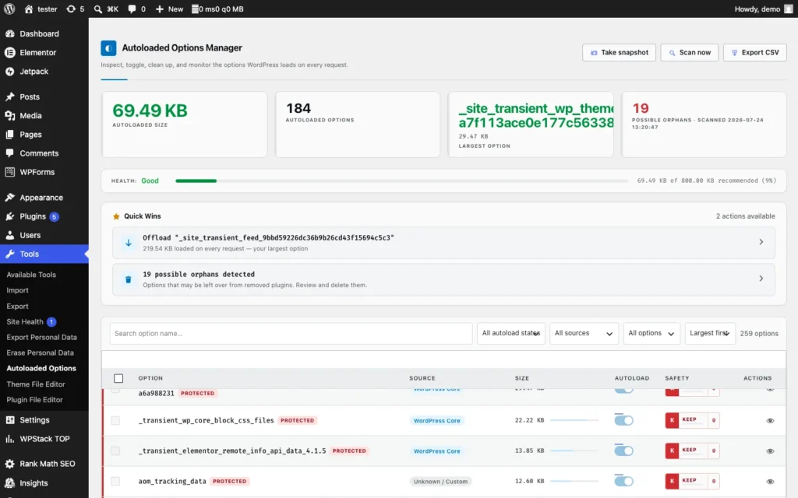This screenshot has width=798, height=498.
Task: Open the WordPress logo menu
Action: tap(9, 9)
